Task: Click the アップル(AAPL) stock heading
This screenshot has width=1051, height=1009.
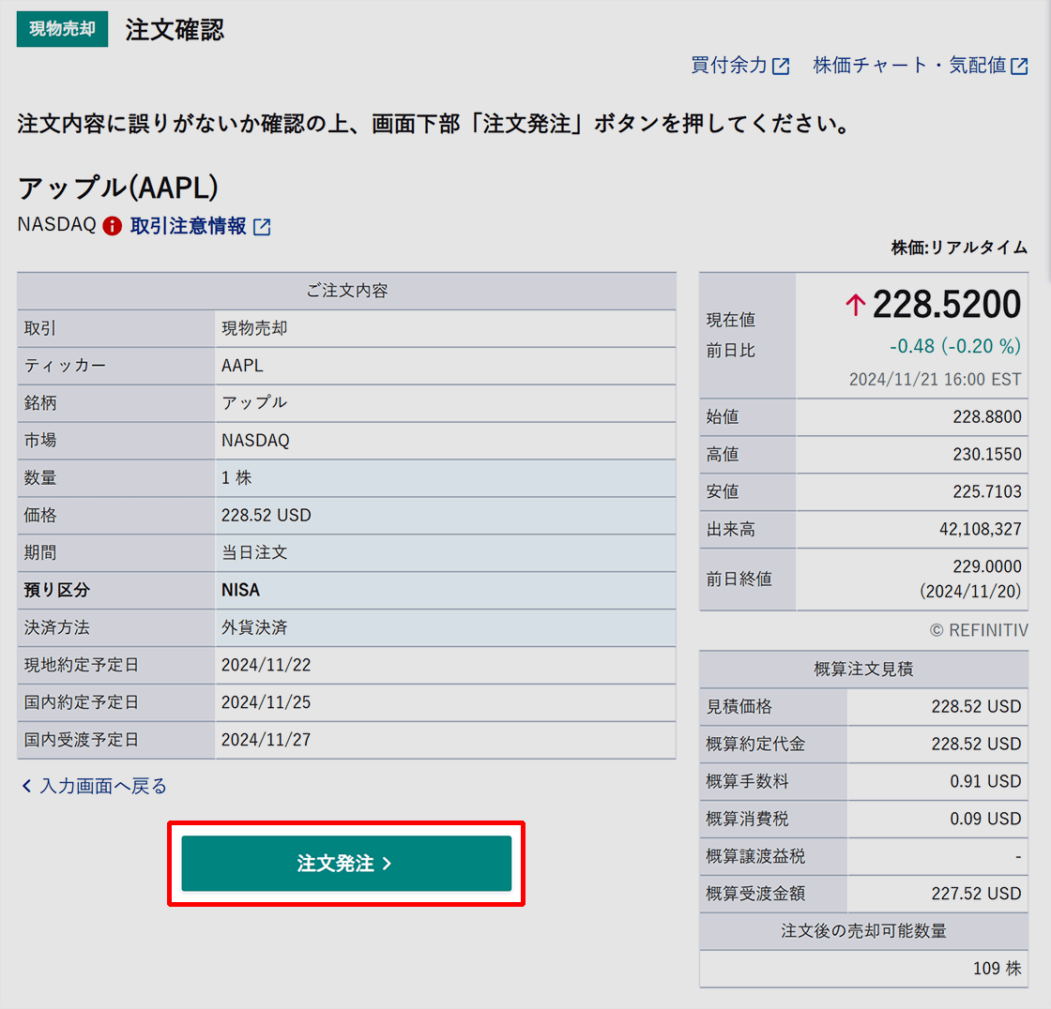Action: tap(118, 188)
